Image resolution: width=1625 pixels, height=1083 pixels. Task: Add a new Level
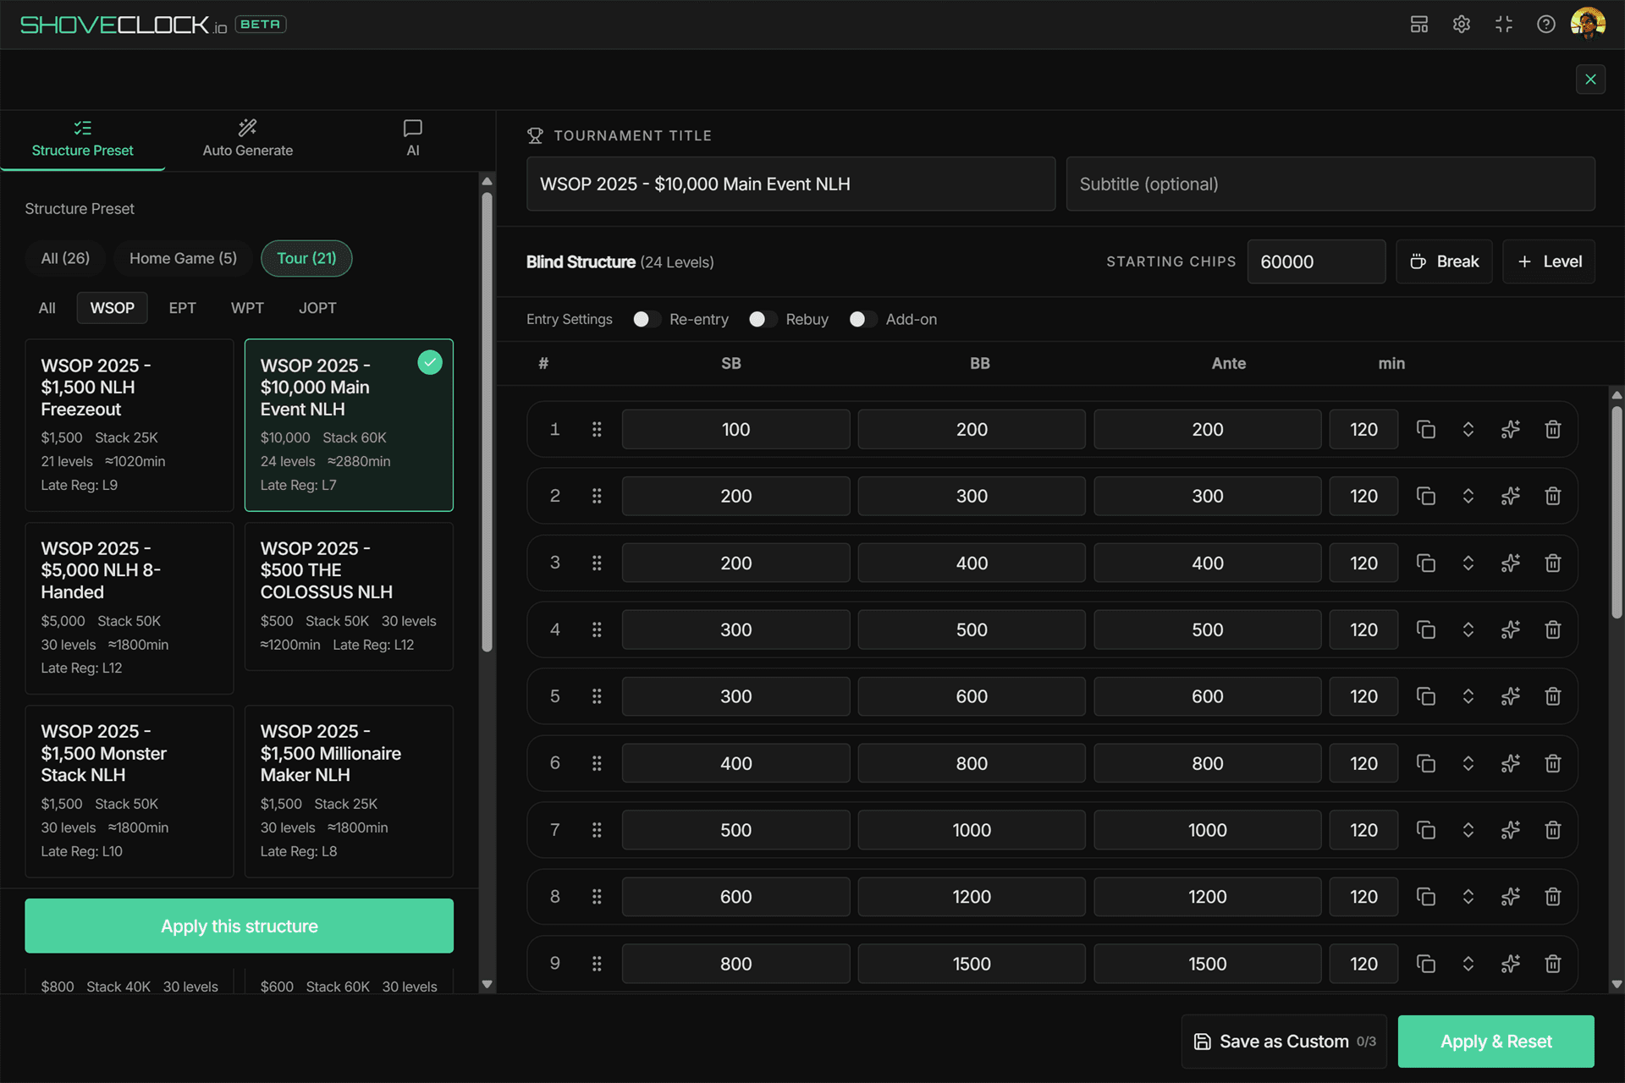1550,262
